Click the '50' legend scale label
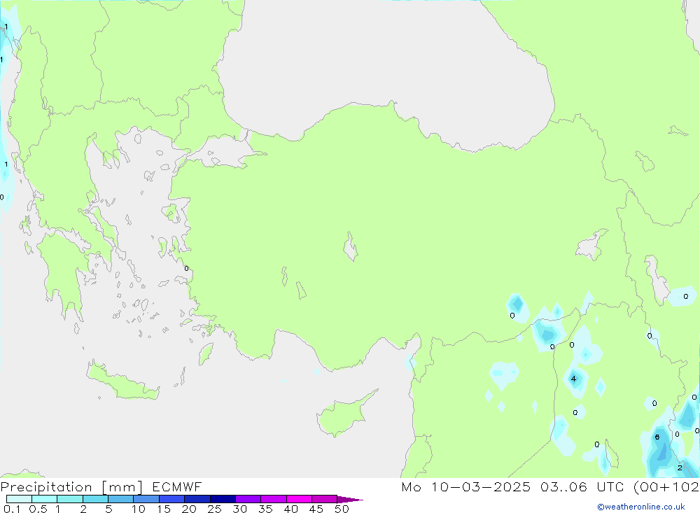 tap(342, 509)
